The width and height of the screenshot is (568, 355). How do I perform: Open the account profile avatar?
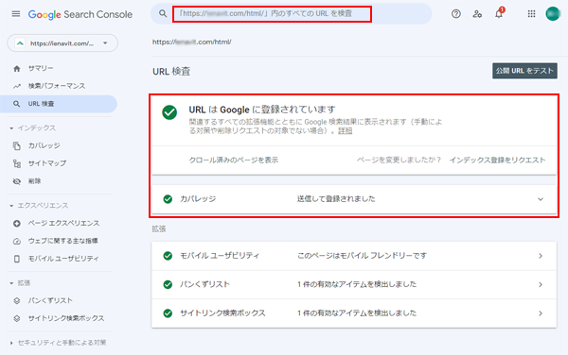553,14
